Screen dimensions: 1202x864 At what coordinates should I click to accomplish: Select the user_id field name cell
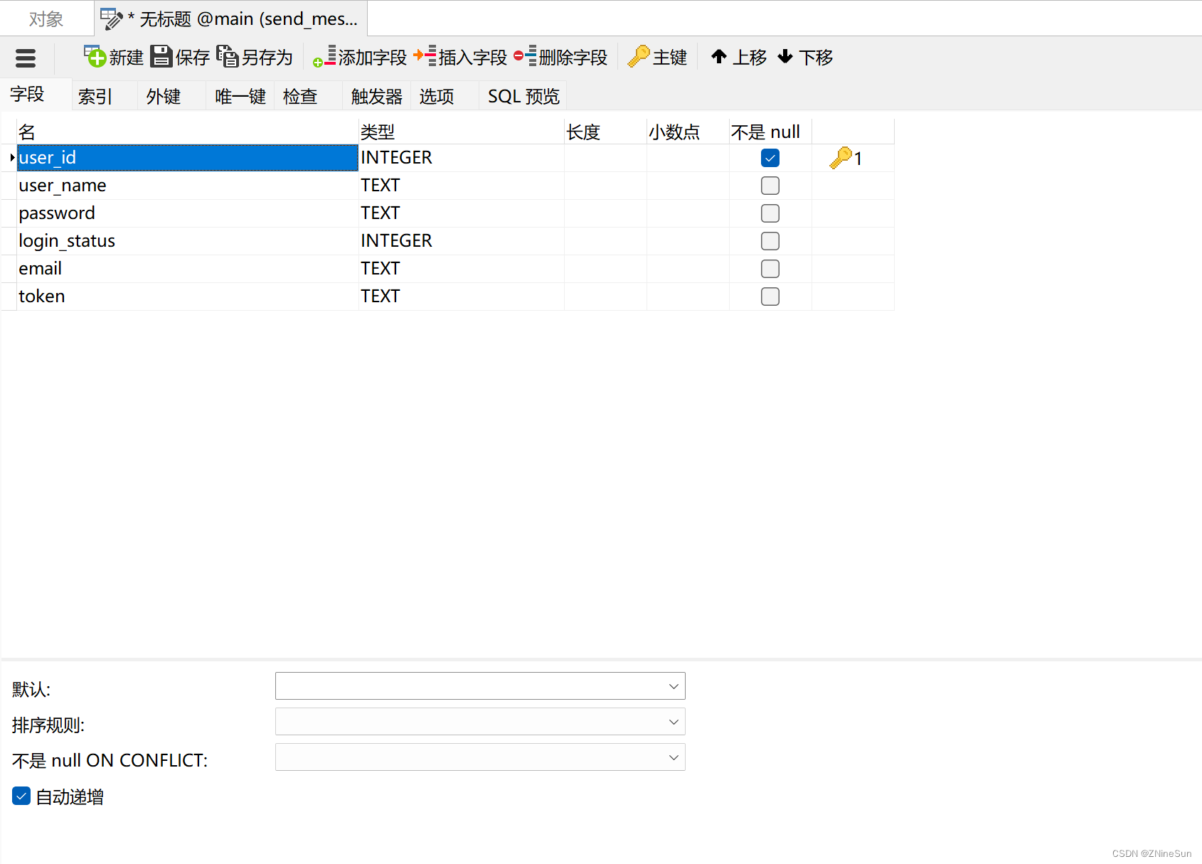point(188,158)
